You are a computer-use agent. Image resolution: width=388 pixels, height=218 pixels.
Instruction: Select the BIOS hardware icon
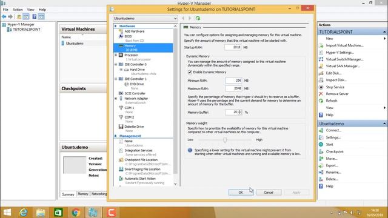click(x=121, y=36)
